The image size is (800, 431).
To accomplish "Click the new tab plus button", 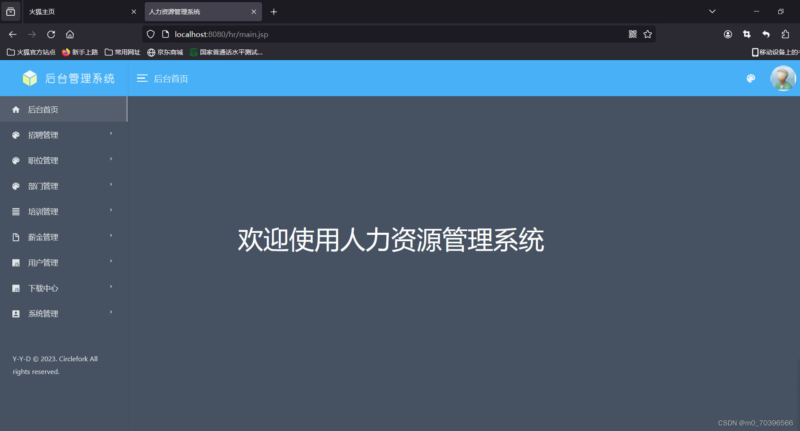I will pos(274,11).
